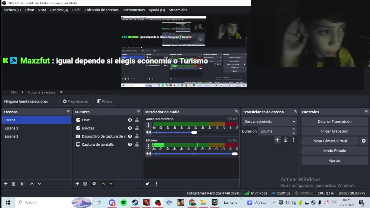Remove selected source with trash icon
Screen dimensions: 370x208
click(x=85, y=184)
